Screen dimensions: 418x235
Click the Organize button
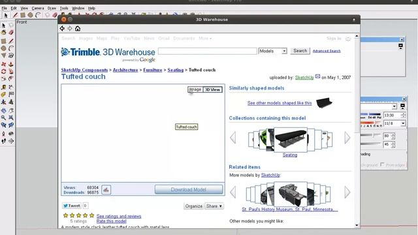point(193,206)
